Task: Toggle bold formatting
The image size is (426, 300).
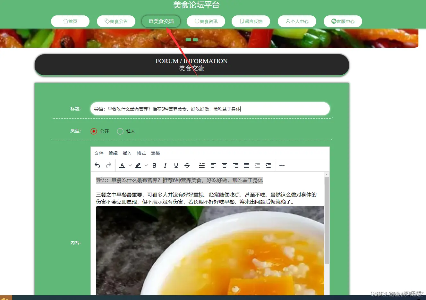Action: coord(154,165)
